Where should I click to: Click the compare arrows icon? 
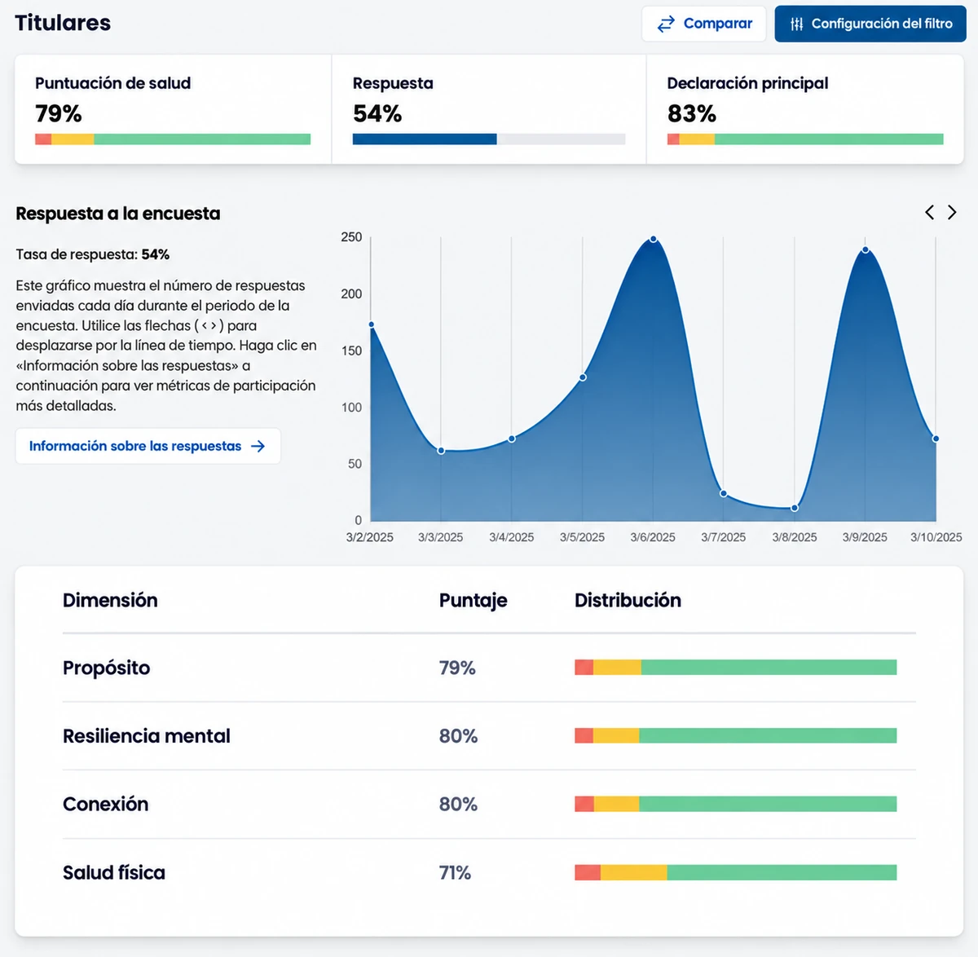[x=666, y=24]
